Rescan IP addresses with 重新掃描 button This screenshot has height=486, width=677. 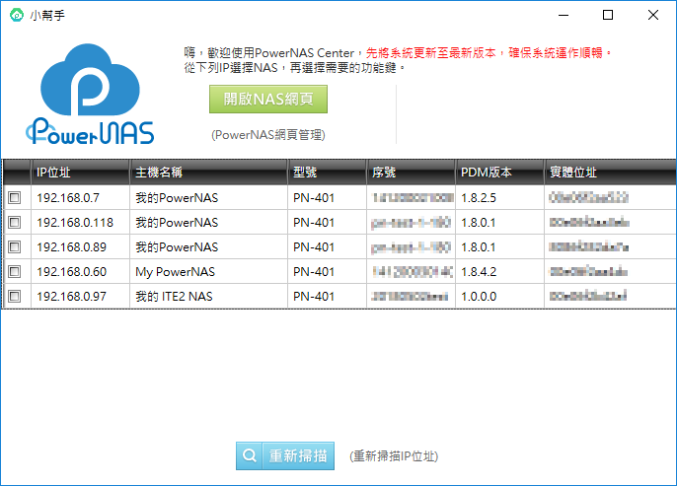(x=285, y=455)
